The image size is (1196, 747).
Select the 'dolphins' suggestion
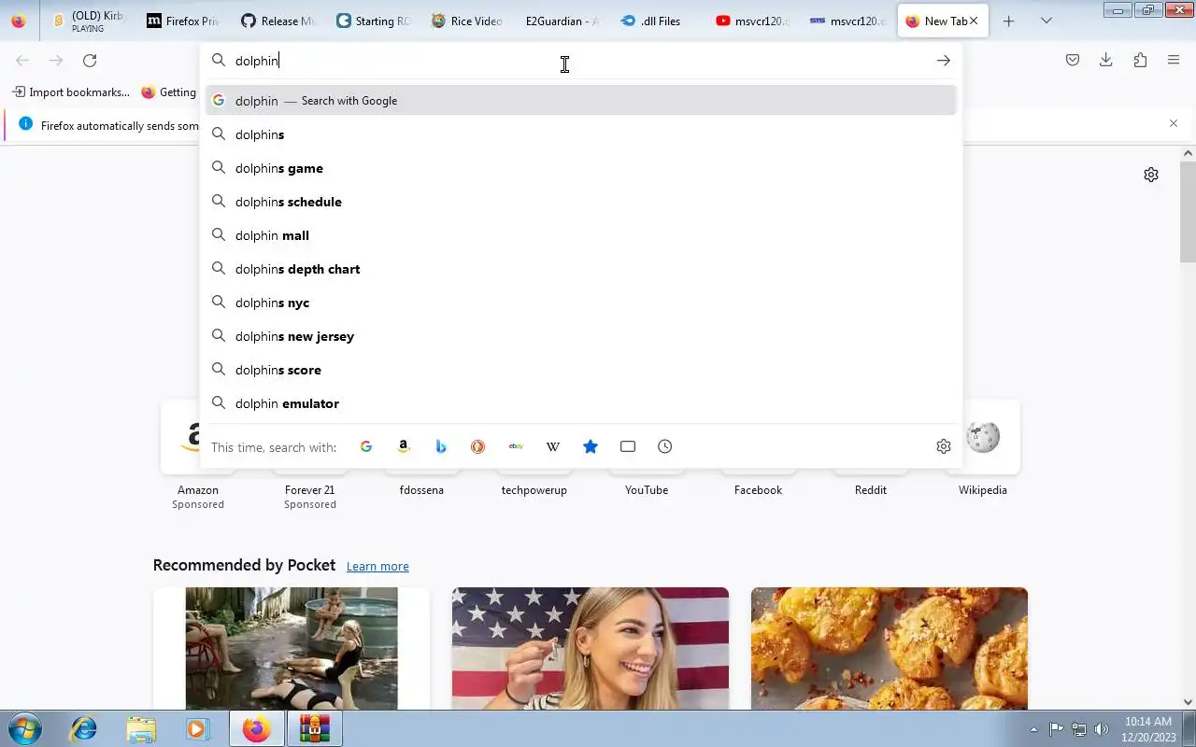pos(581,134)
